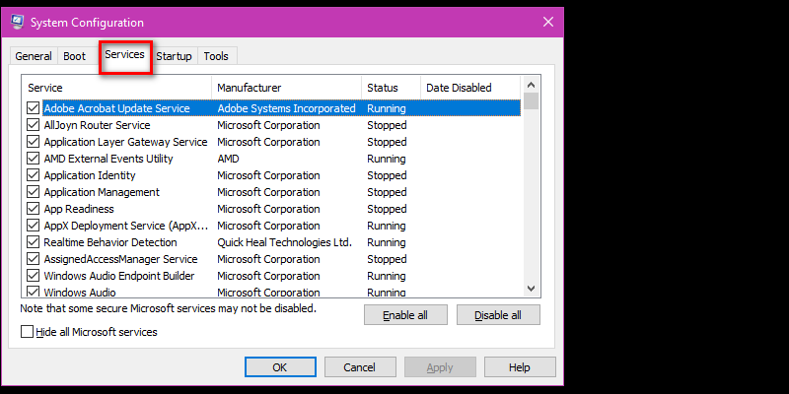789x394 pixels.
Task: Toggle AllJoyn Router Service checkbox
Action: click(x=34, y=125)
